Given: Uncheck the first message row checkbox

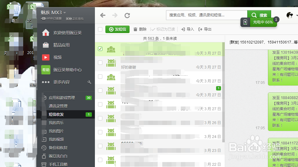Looking at the screenshot, I should point(100,49).
